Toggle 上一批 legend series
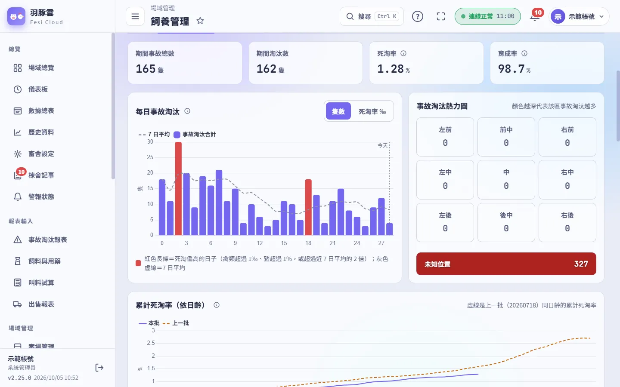 pos(176,323)
